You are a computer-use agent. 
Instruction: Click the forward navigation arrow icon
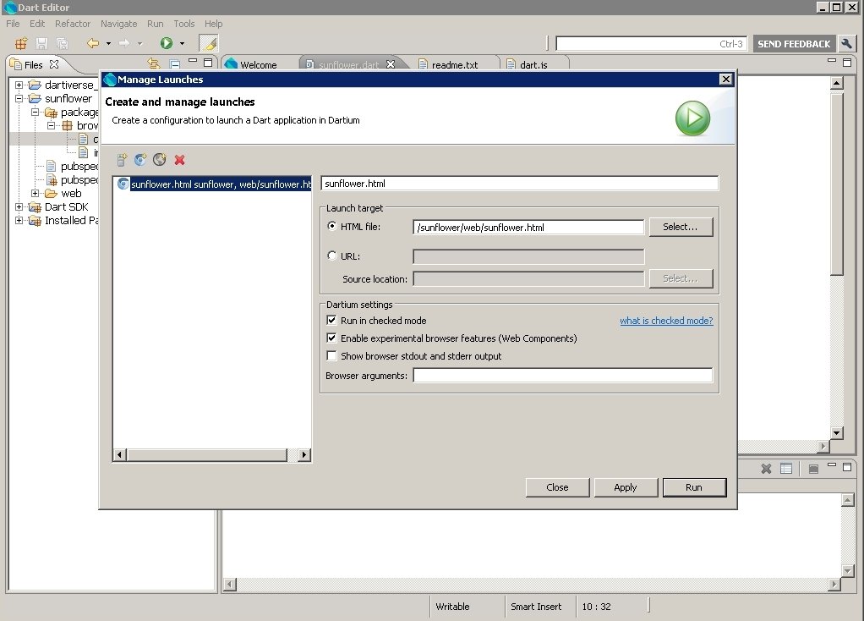pos(124,43)
